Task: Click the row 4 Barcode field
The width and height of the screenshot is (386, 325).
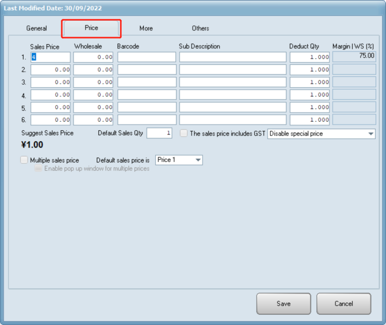Action: click(147, 95)
